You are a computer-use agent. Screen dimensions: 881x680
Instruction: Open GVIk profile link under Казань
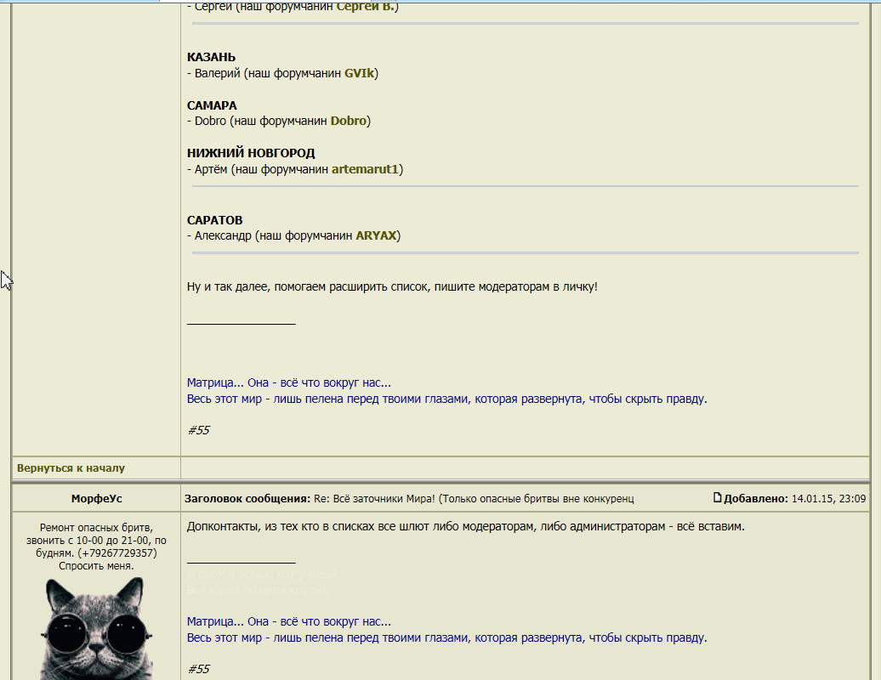click(359, 73)
